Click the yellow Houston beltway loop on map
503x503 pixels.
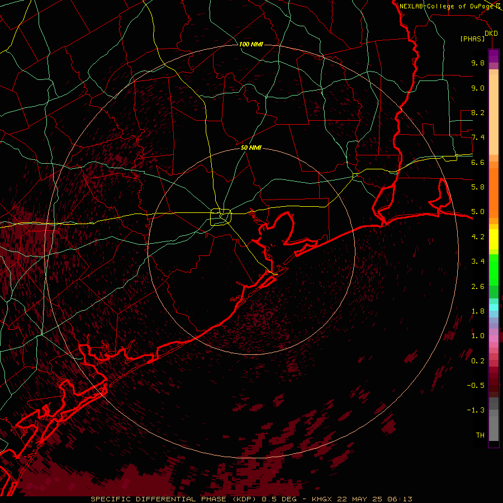221,217
